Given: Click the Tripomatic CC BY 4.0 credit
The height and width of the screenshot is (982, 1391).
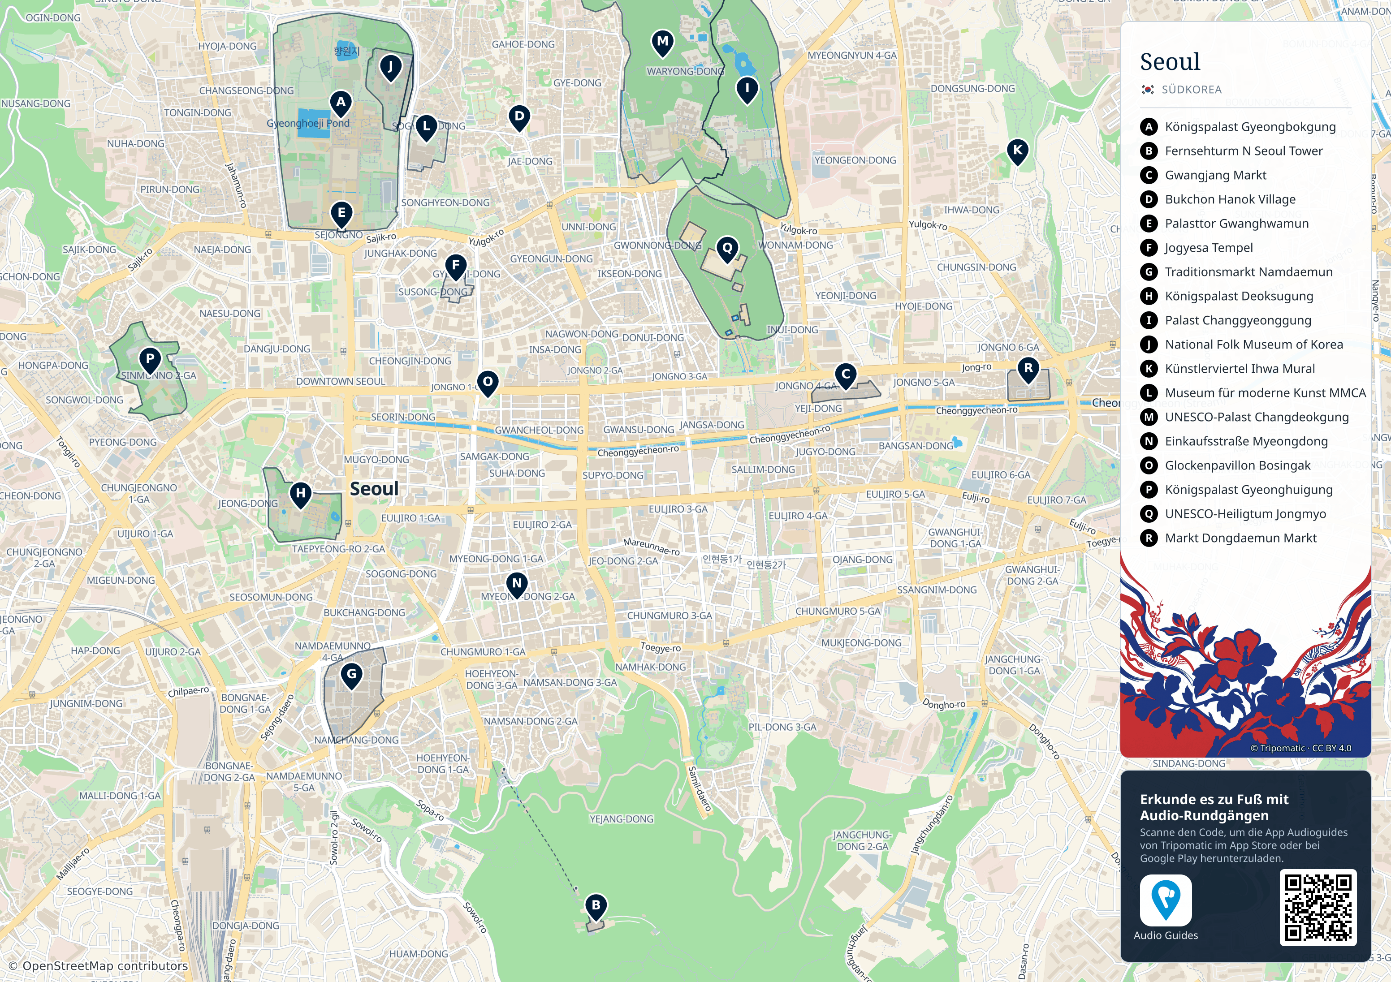Looking at the screenshot, I should pyautogui.click(x=1301, y=748).
